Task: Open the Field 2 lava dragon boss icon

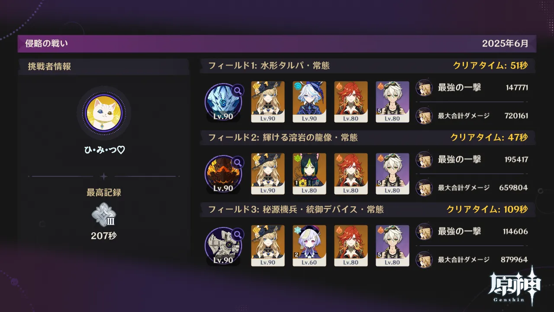Action: tap(223, 174)
